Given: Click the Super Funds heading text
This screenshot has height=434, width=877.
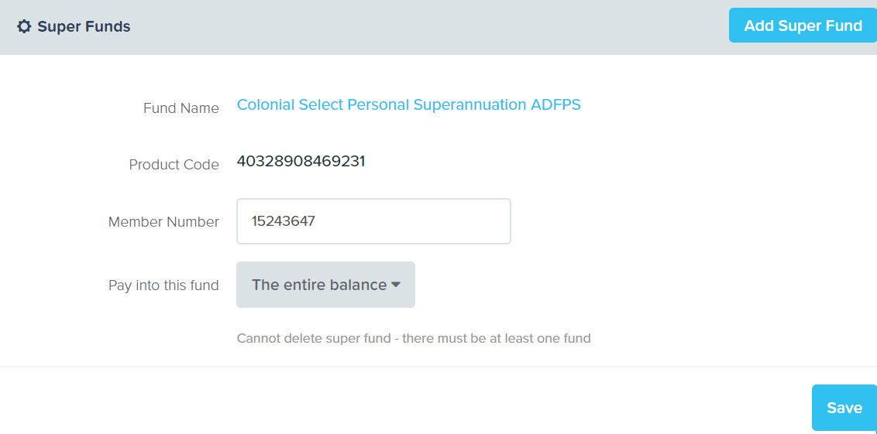Looking at the screenshot, I should tap(84, 26).
